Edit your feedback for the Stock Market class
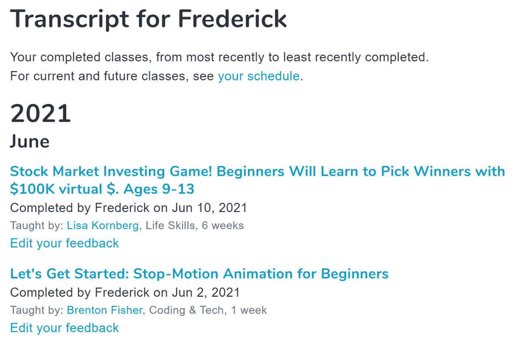This screenshot has width=531, height=340. (65, 243)
